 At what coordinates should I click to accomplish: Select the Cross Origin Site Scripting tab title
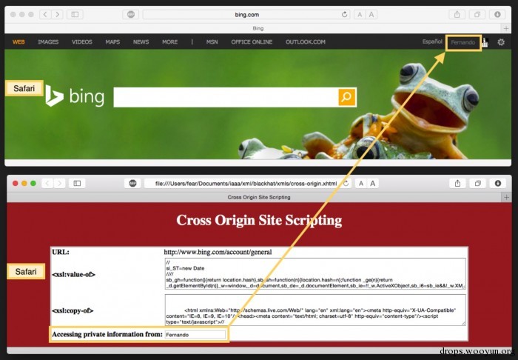point(259,197)
